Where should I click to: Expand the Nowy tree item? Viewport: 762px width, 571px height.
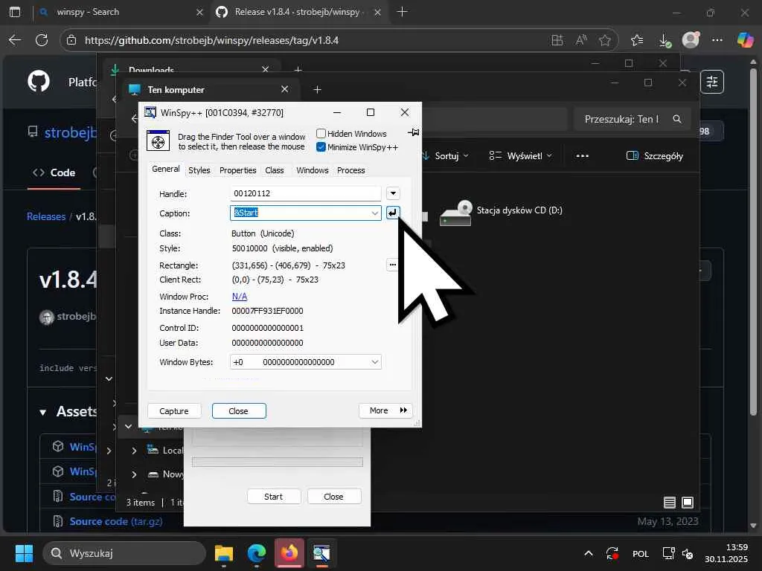[x=134, y=474]
